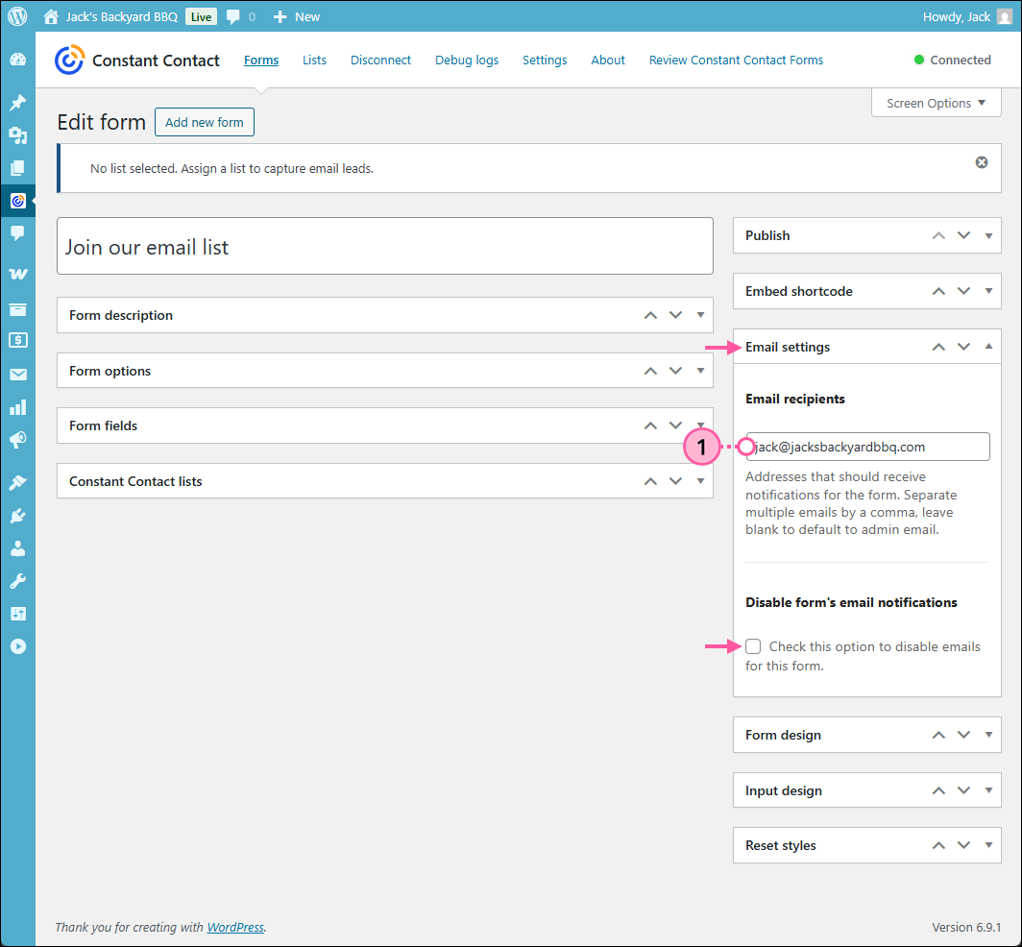Click the Add new form button
The image size is (1022, 947).
pyautogui.click(x=204, y=122)
